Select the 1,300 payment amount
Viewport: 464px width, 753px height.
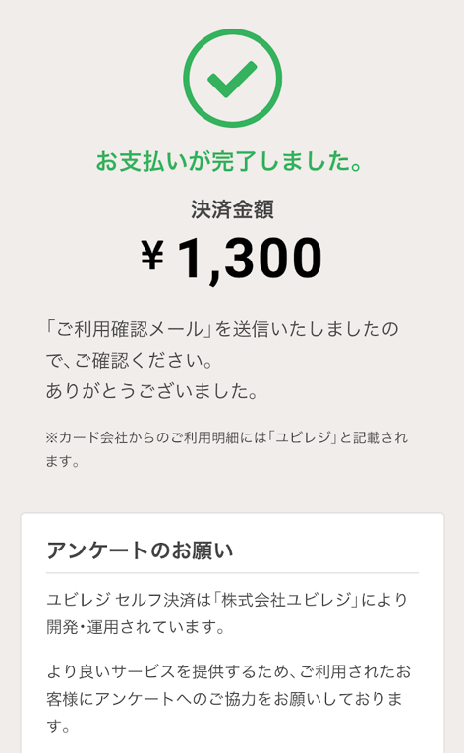(250, 259)
